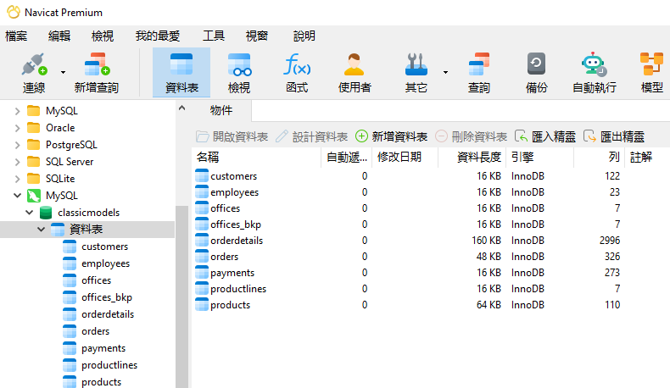Screen dimensions: 670x388
Task: Open the 工具 menu
Action: [x=213, y=36]
